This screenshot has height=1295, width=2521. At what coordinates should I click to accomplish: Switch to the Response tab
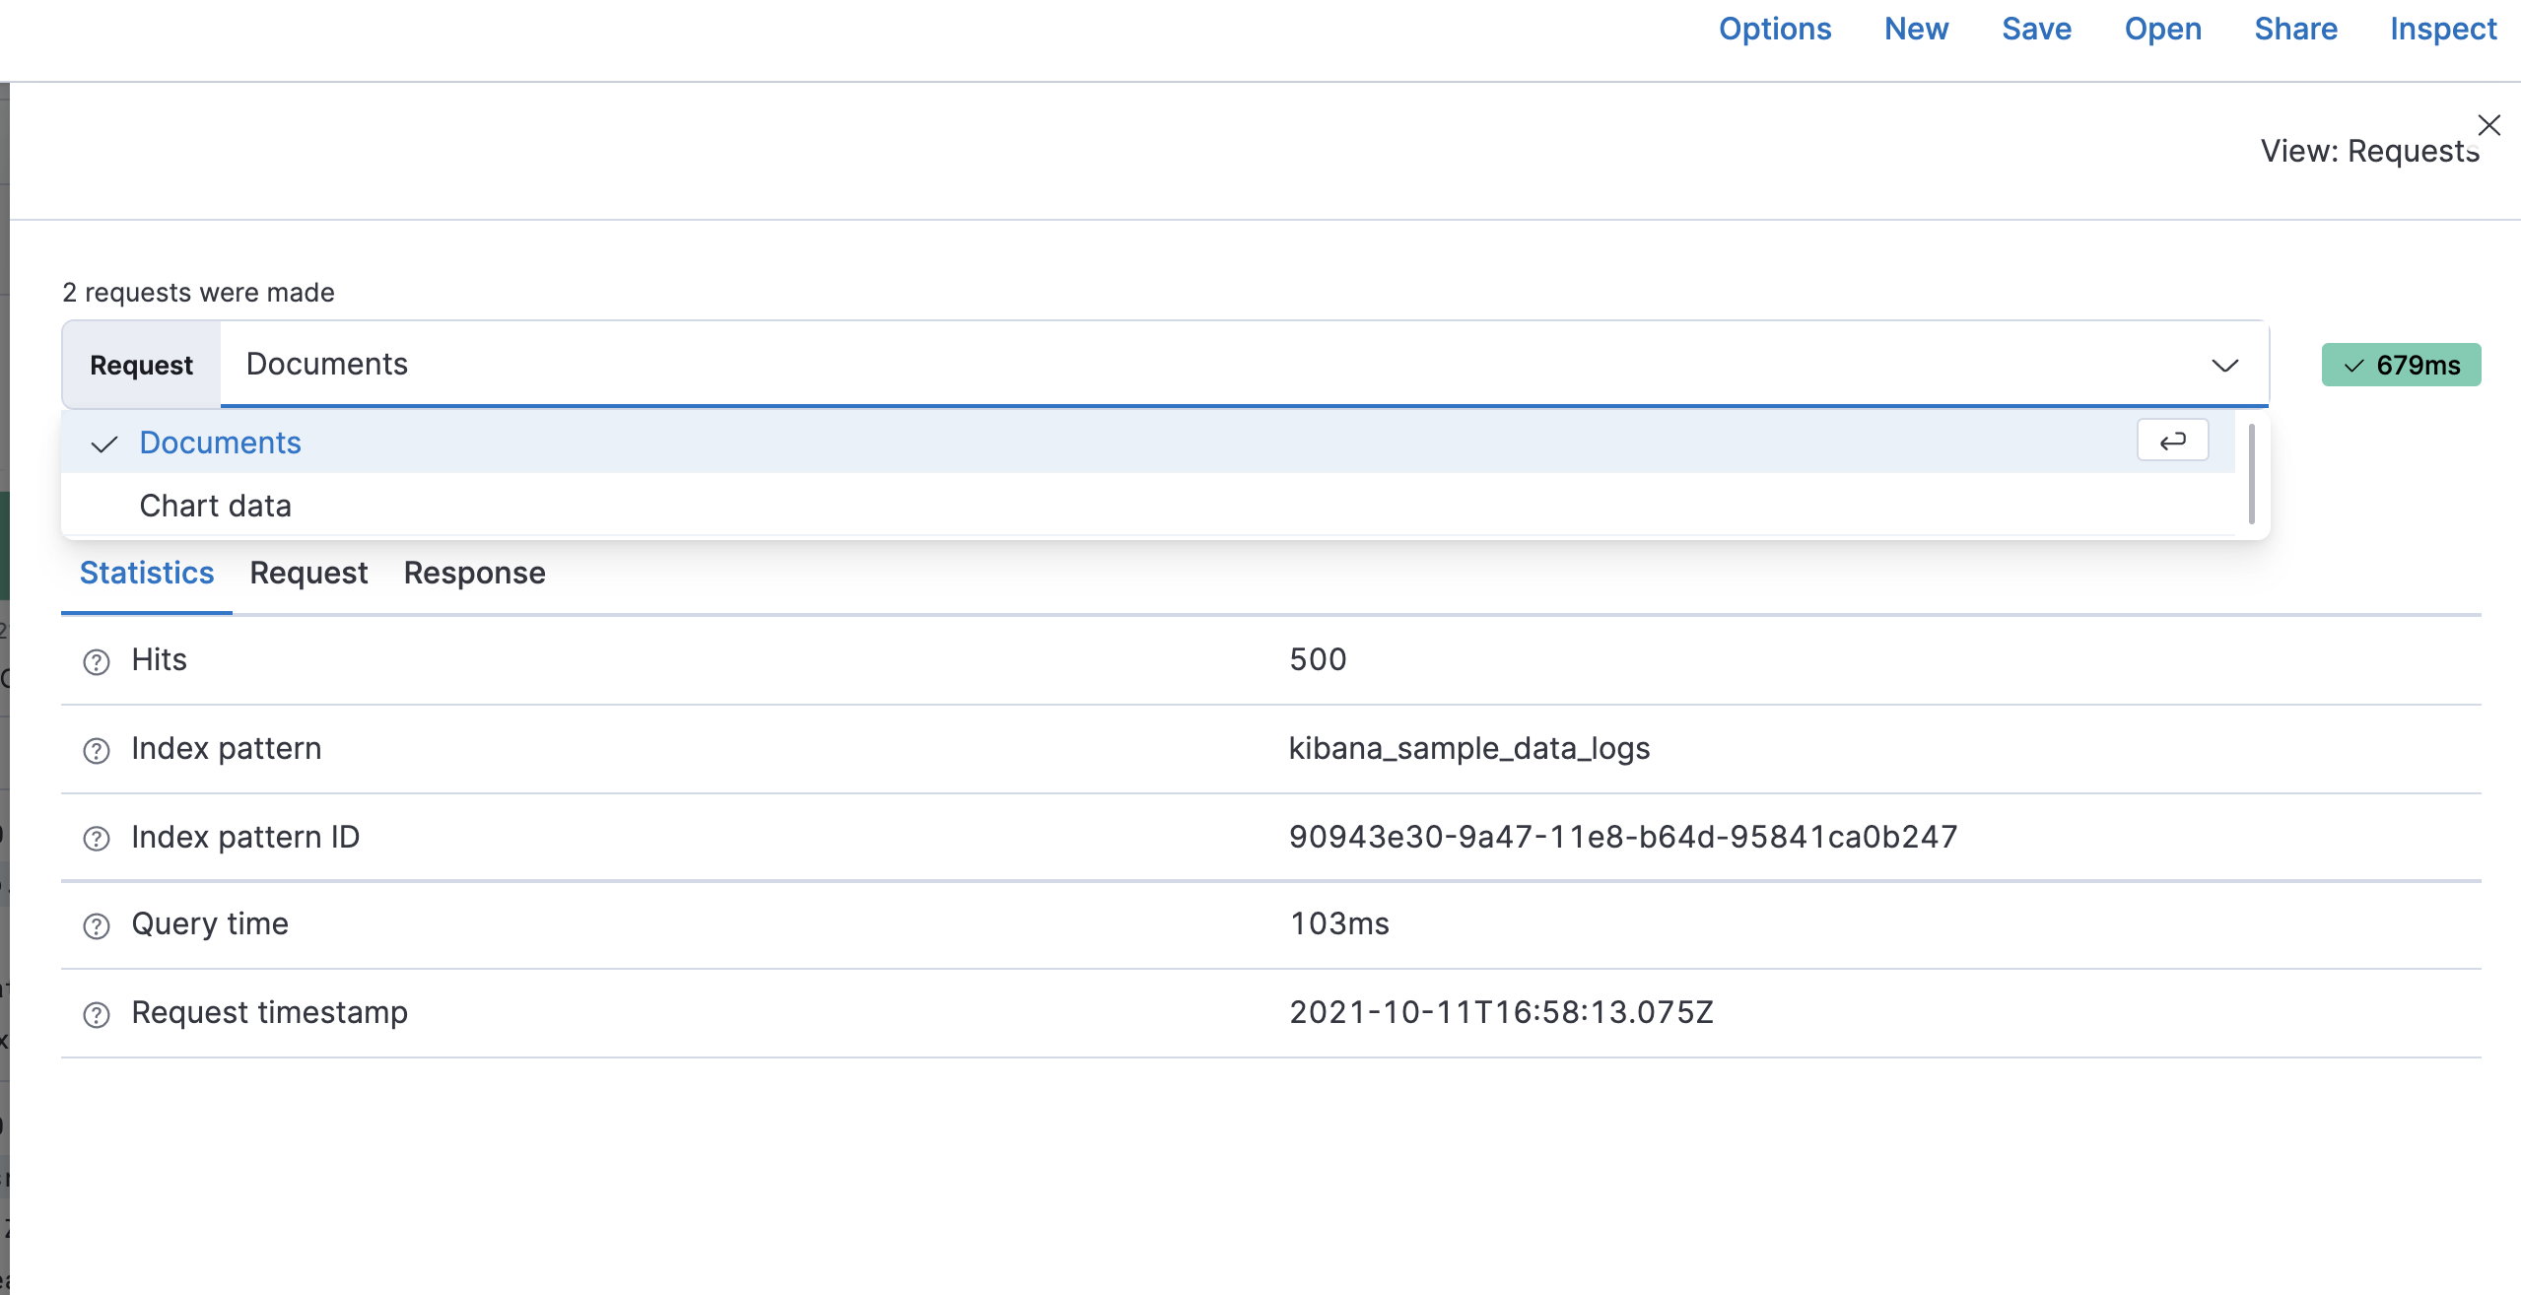point(474,573)
